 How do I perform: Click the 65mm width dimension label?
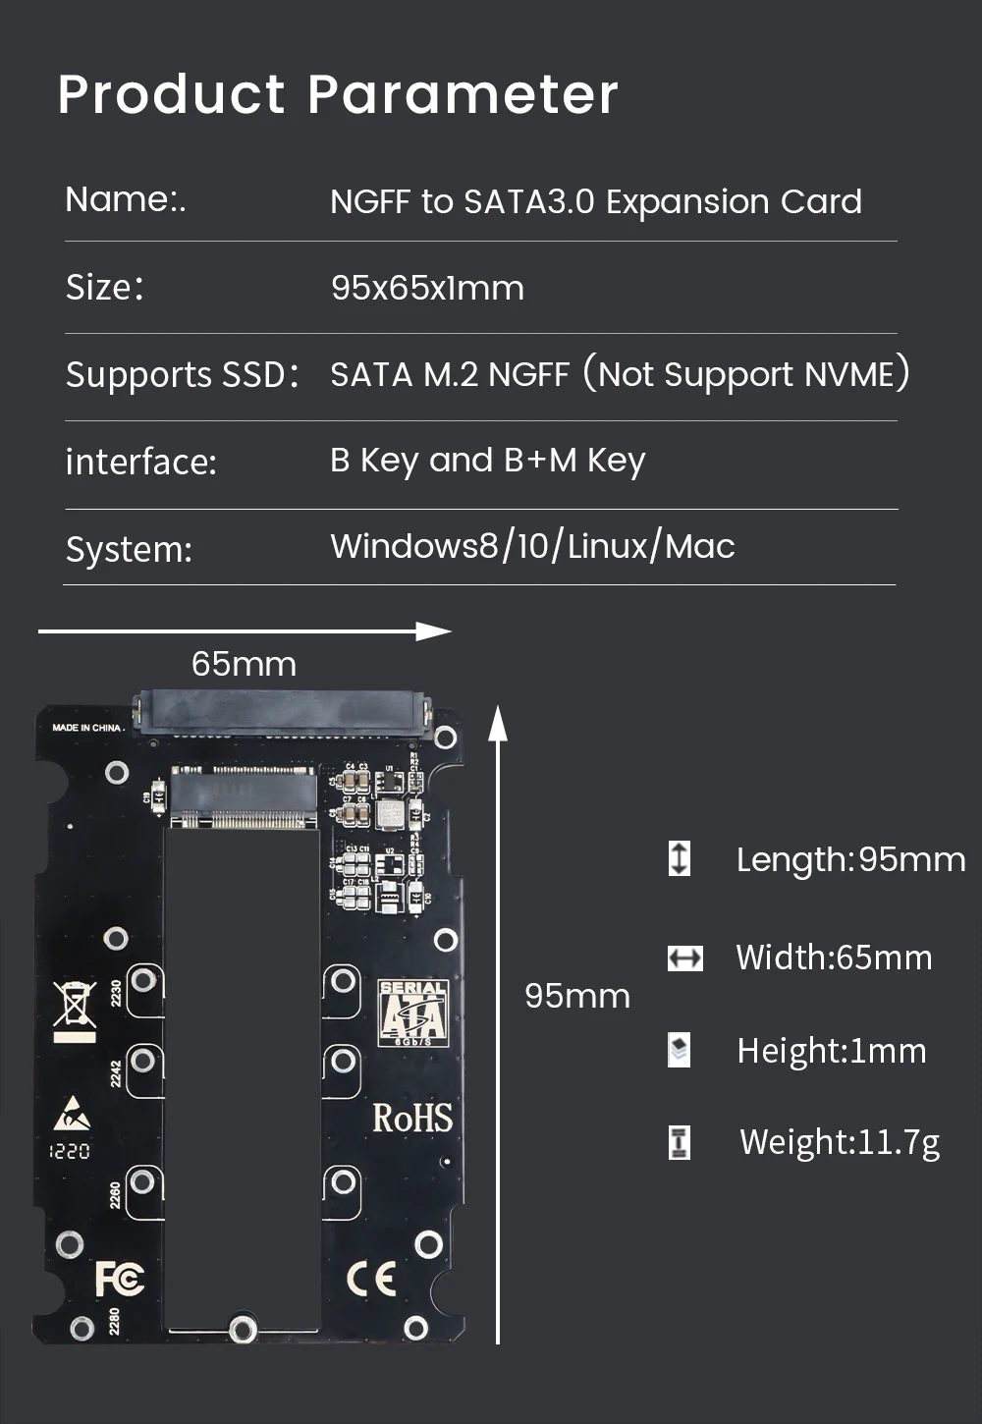pos(244,664)
